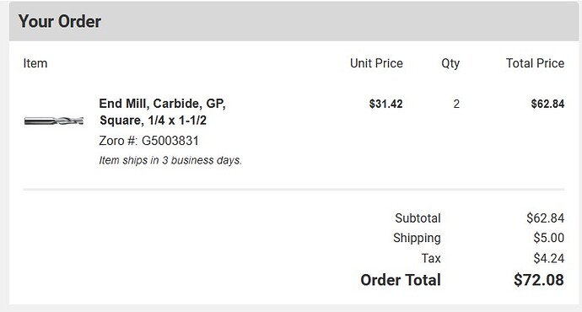Click the Total Price column header

point(536,63)
